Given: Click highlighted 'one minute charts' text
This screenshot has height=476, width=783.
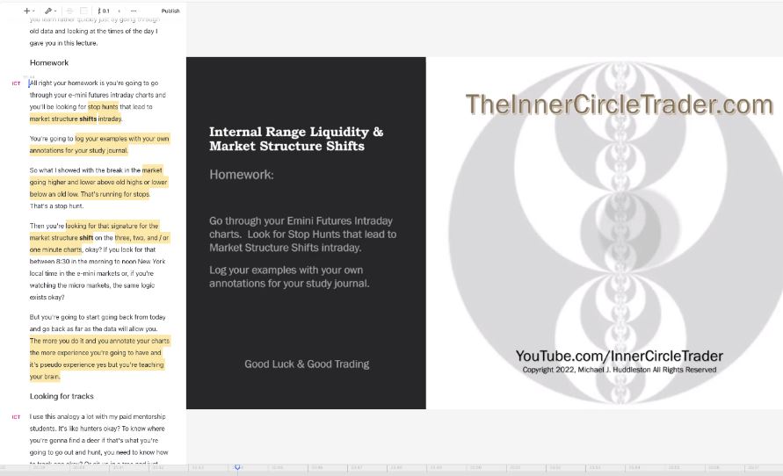Looking at the screenshot, I should coord(55,249).
